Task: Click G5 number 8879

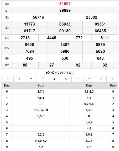Action: tap(100, 45)
